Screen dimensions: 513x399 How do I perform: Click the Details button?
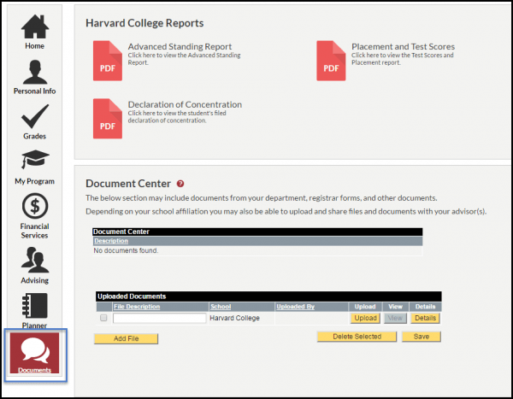(x=424, y=318)
